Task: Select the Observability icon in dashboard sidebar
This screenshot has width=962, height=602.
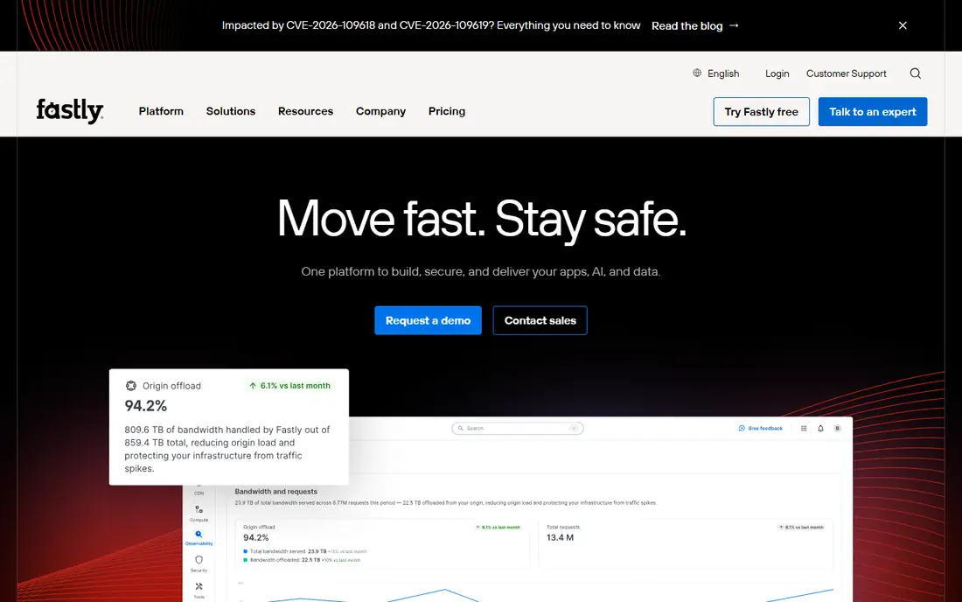Action: (199, 535)
